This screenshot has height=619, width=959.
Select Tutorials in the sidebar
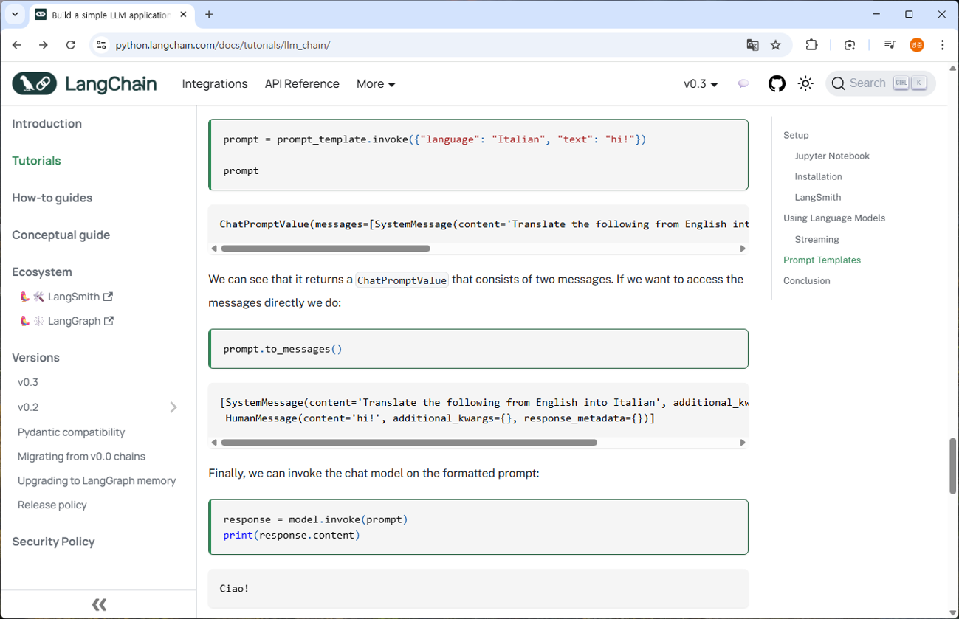point(36,160)
